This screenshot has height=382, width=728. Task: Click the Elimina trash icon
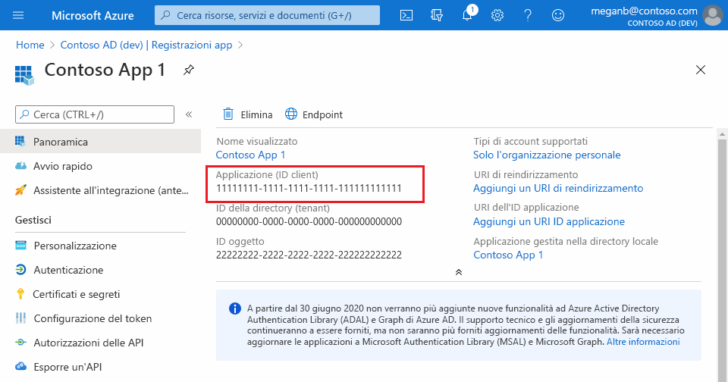pyautogui.click(x=228, y=114)
